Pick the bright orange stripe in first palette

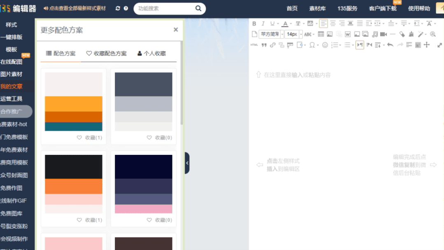coord(74,104)
